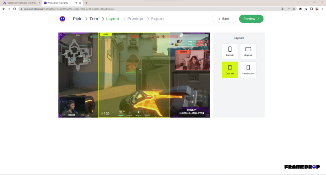Choose the Cam top layout
Viewport: 326px width, 175px height.
pyautogui.click(x=230, y=70)
